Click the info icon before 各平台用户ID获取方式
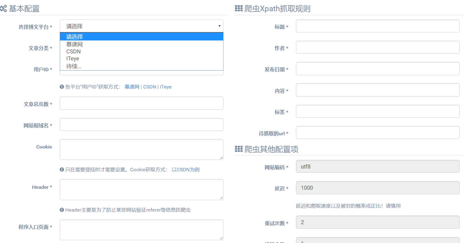This screenshot has height=243, width=471. tap(61, 87)
